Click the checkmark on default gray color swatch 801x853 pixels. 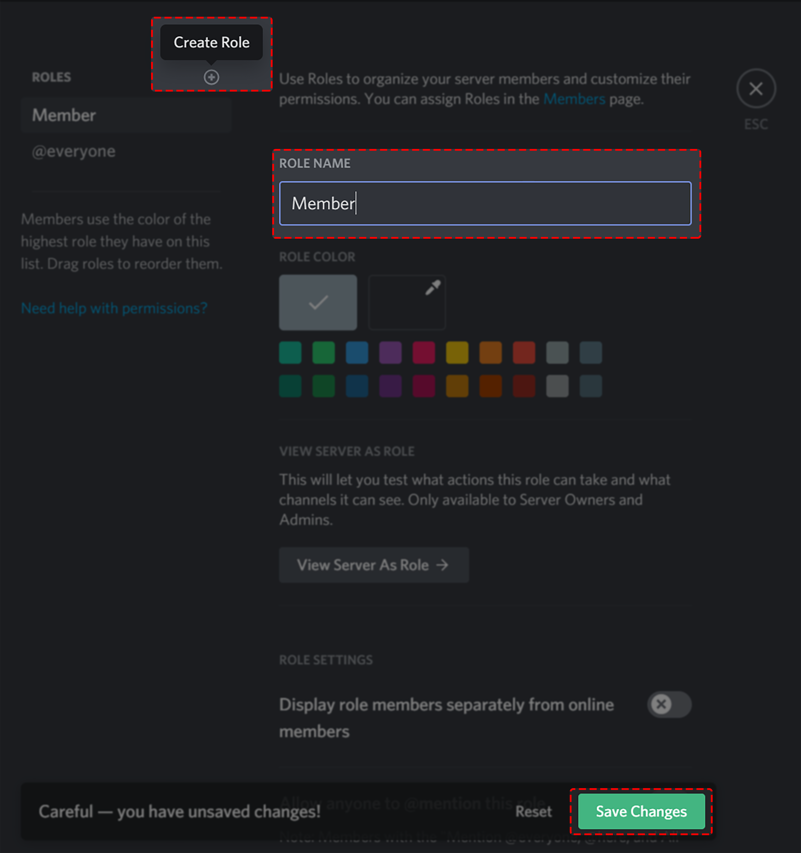tap(318, 301)
